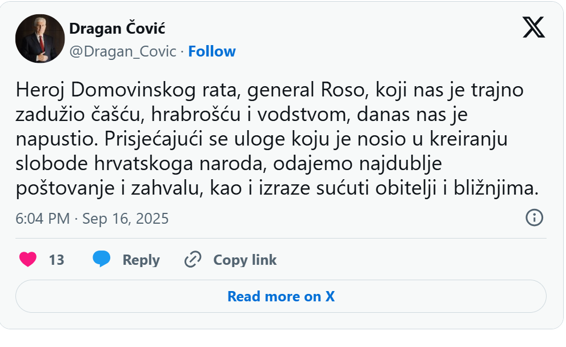Click the X logo in the corner

pyautogui.click(x=533, y=27)
